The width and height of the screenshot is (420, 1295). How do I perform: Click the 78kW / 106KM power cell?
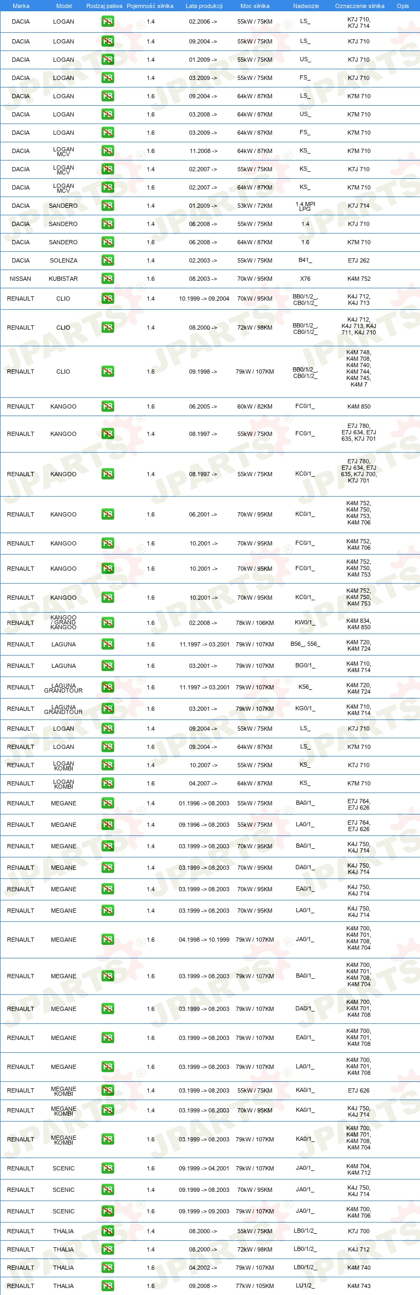[x=255, y=623]
